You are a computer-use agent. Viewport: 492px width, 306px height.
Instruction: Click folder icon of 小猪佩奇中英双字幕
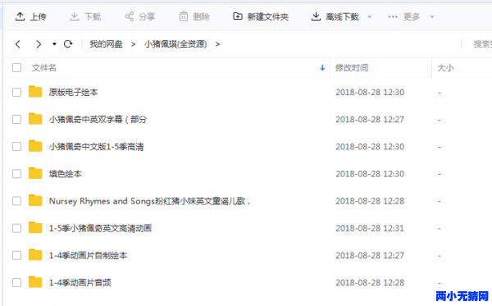pos(35,119)
